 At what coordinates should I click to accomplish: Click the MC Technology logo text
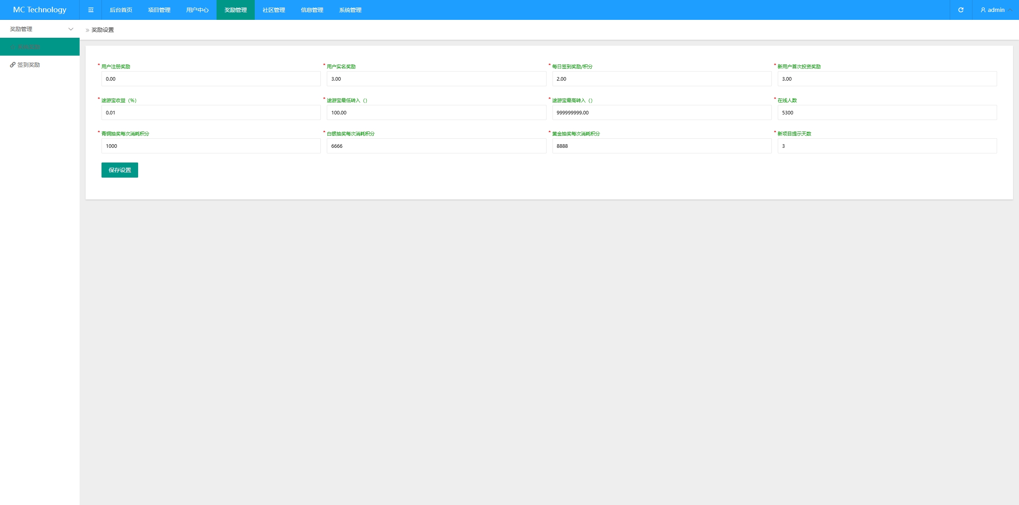[x=40, y=10]
